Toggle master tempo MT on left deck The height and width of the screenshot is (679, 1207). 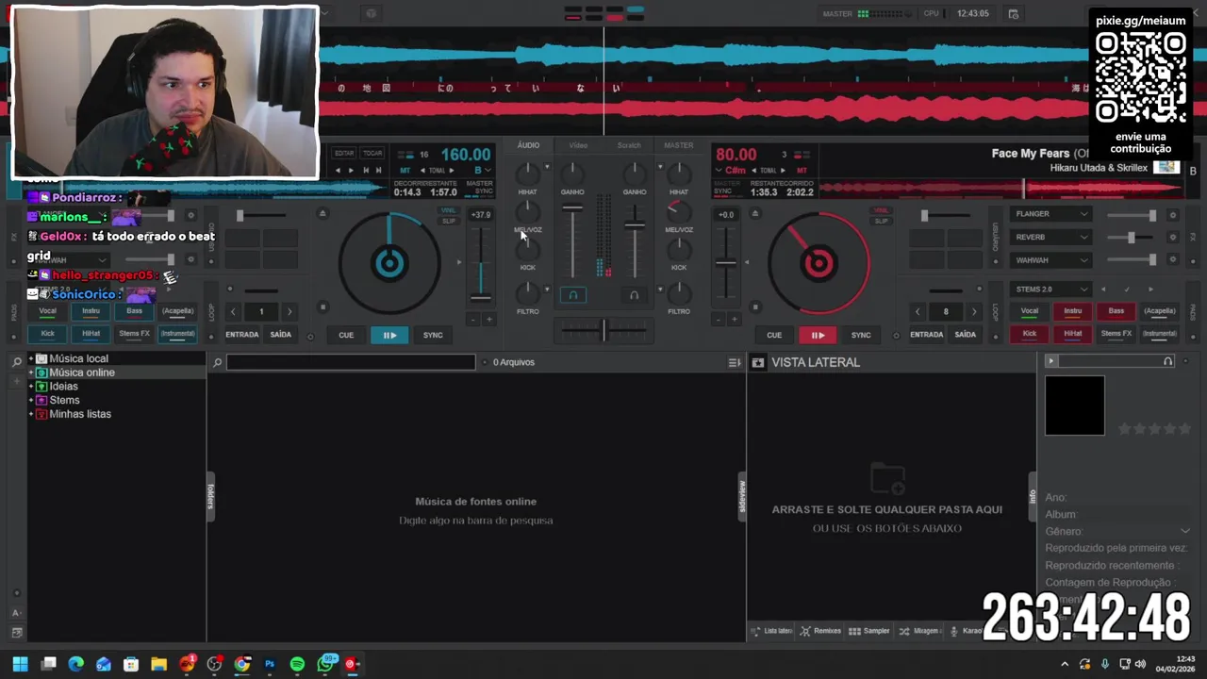tap(405, 171)
